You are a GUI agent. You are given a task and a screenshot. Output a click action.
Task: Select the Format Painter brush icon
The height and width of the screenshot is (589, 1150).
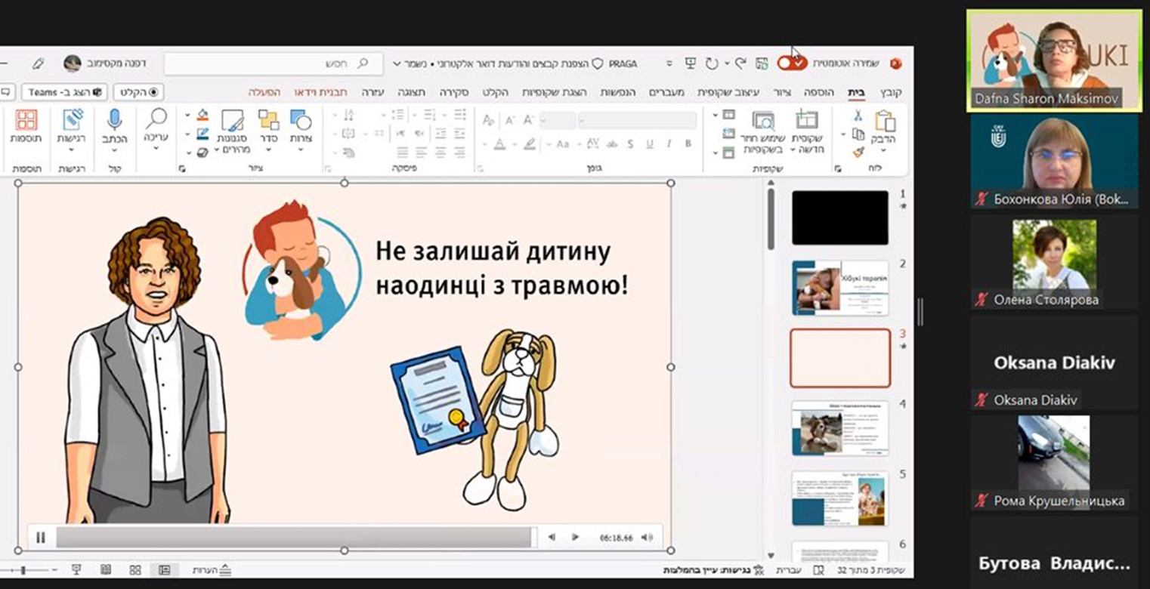(x=858, y=153)
